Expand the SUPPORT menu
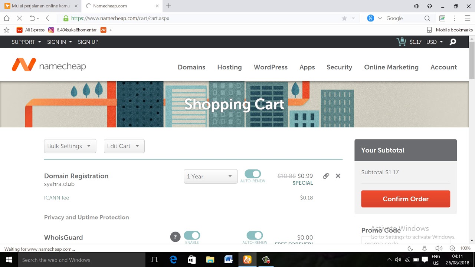The height and width of the screenshot is (267, 475). (26, 42)
